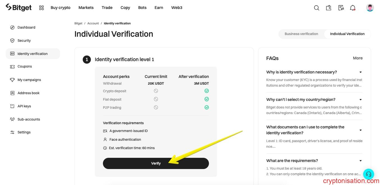Expand 'Why can't I select my country/region?'
This screenshot has width=380, height=185.
[361, 100]
